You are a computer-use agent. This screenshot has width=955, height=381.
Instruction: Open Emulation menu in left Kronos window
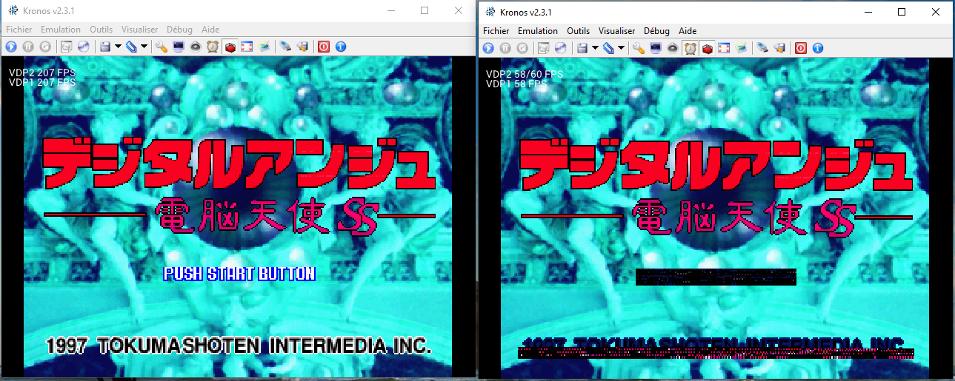(x=61, y=30)
